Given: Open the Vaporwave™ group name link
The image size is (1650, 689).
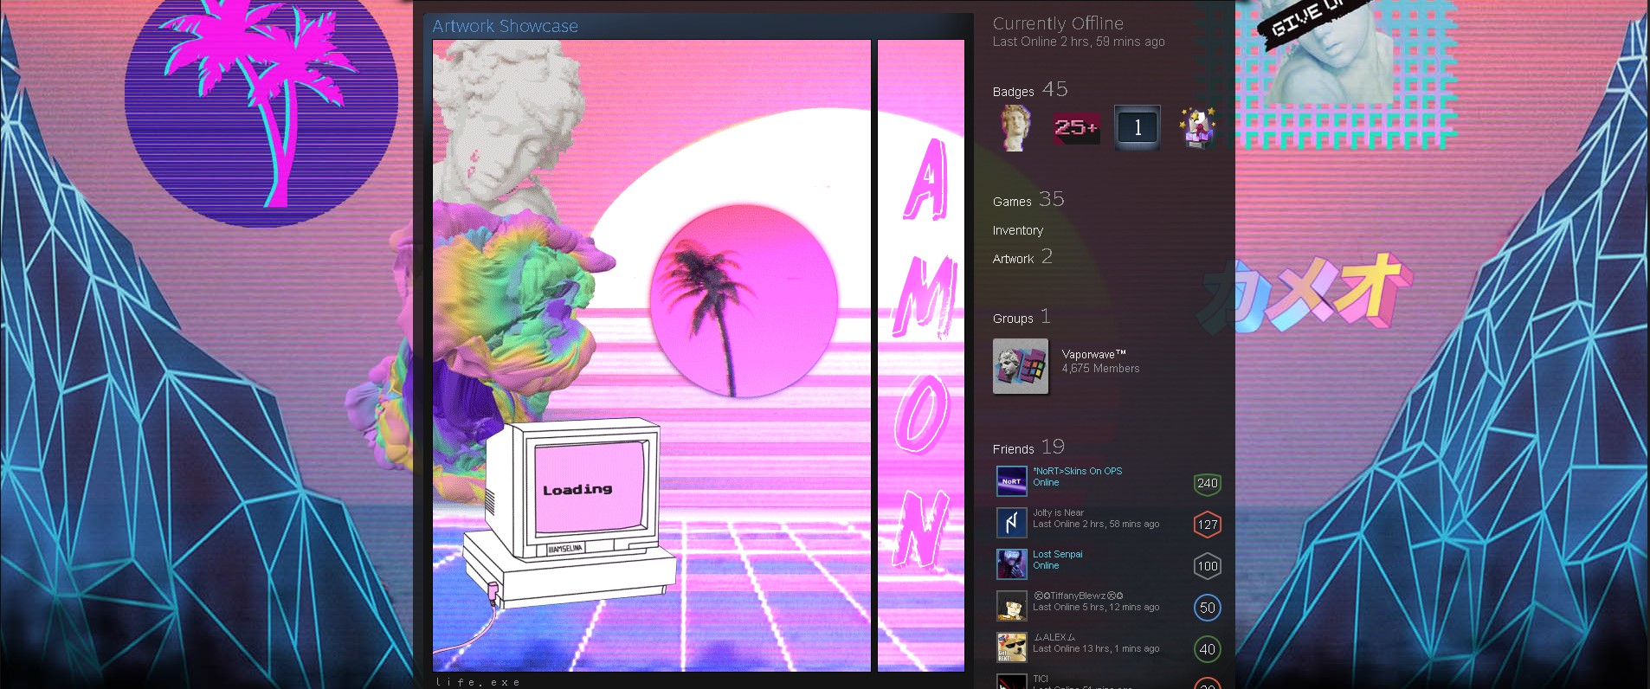Looking at the screenshot, I should point(1094,354).
